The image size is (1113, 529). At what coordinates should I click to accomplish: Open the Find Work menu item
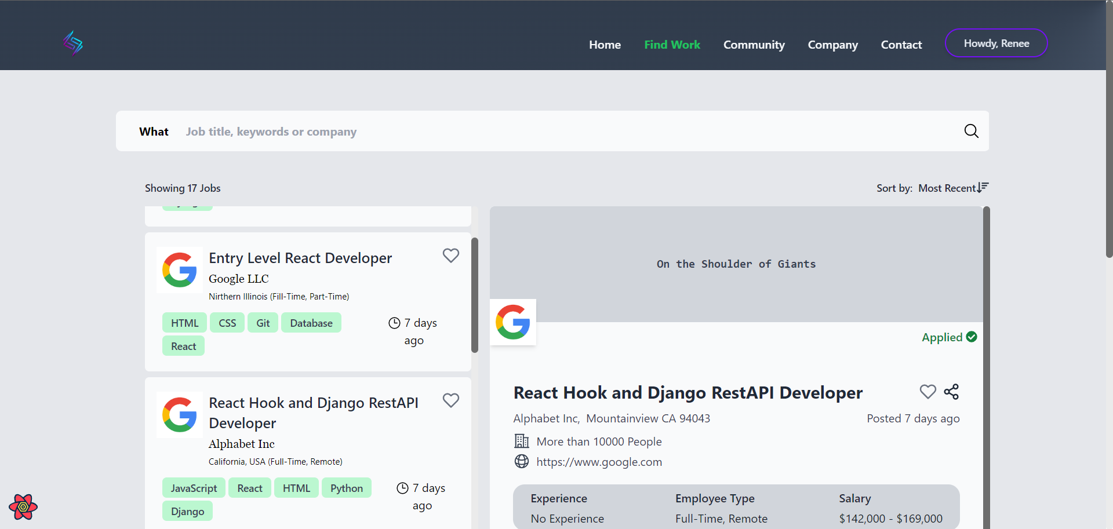tap(672, 45)
